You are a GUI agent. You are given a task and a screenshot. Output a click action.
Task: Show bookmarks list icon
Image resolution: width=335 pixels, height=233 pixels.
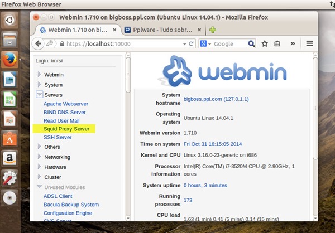(277, 43)
